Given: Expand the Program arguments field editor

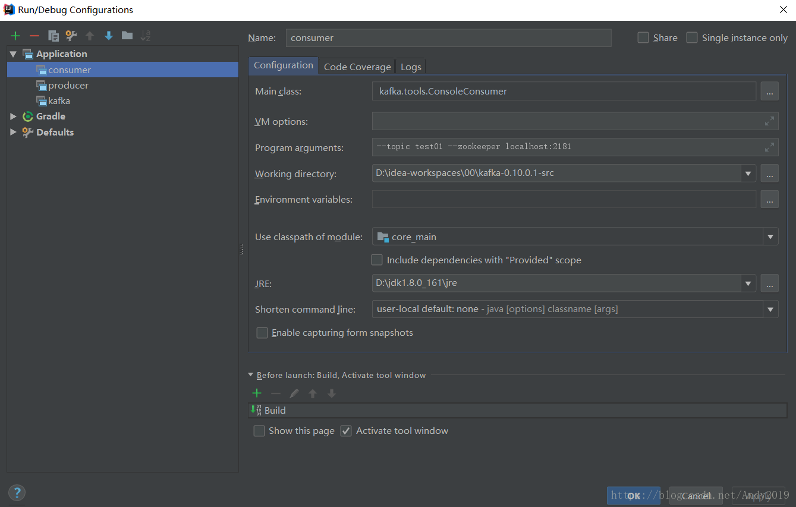Looking at the screenshot, I should (x=769, y=146).
